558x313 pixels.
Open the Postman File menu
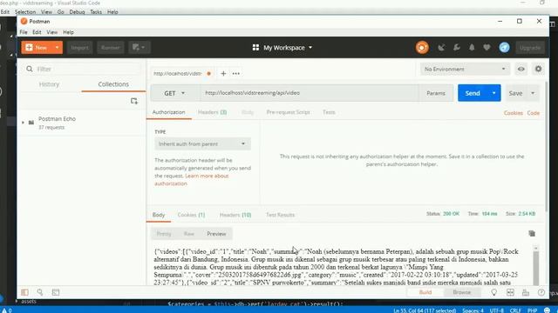pyautogui.click(x=24, y=32)
